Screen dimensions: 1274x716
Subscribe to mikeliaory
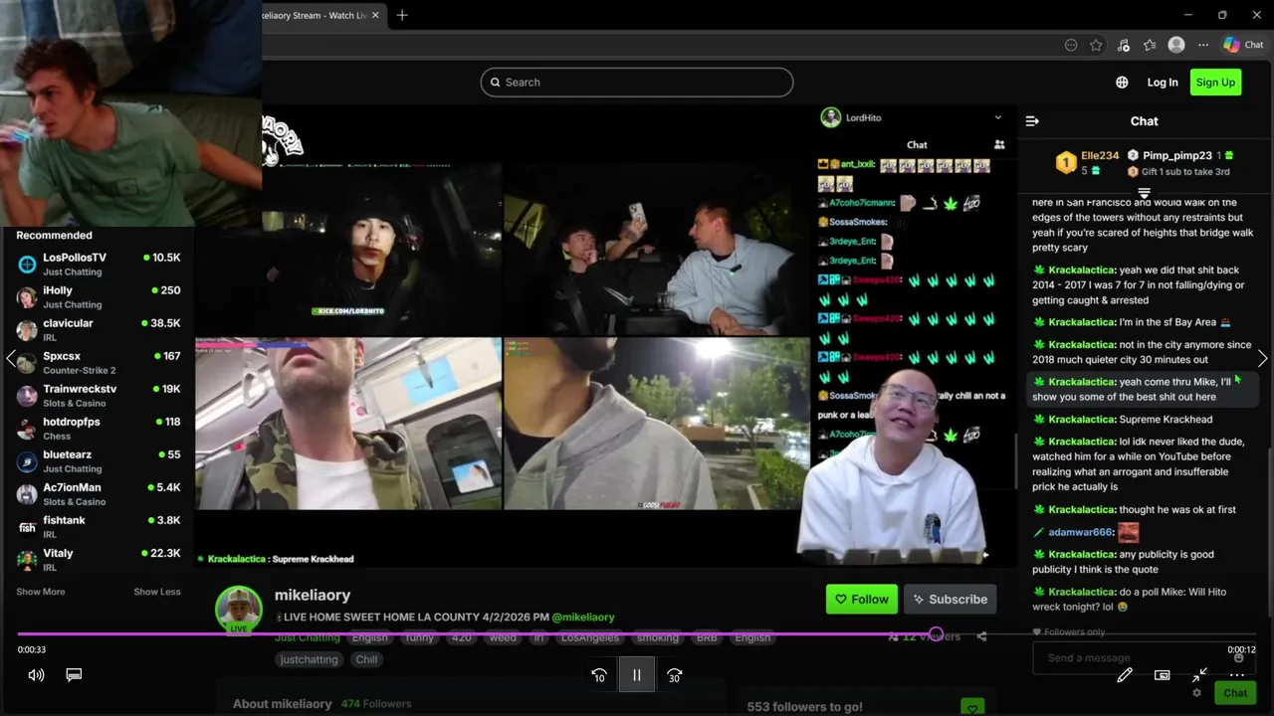[x=951, y=599]
